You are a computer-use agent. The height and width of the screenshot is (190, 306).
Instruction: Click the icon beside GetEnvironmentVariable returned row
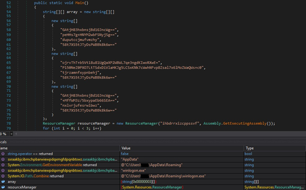click(x=3, y=165)
